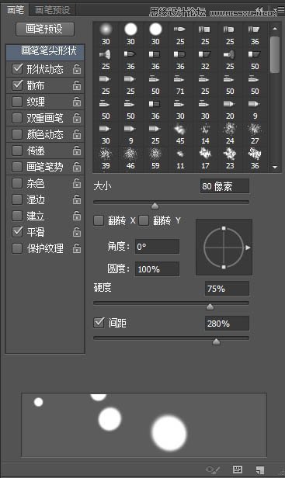The image size is (285, 478).
Task: Click the 角度 0° field
Action: pos(157,247)
